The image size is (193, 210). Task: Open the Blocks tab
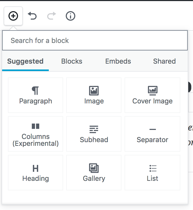pos(72,61)
